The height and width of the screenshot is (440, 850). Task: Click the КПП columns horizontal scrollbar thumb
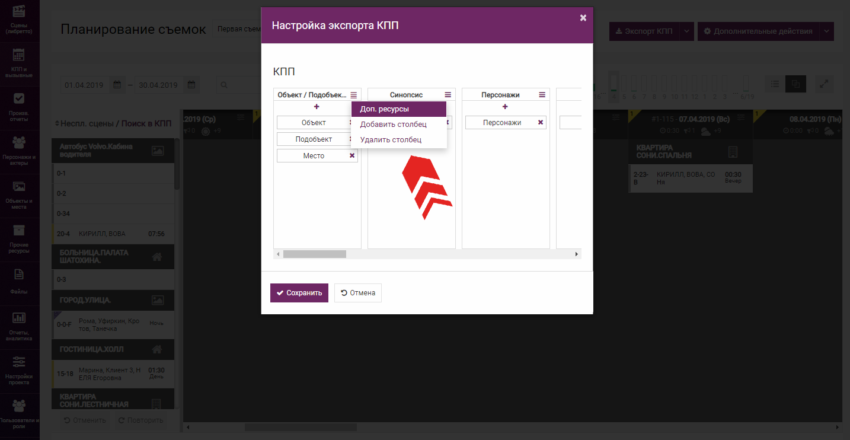coord(314,254)
